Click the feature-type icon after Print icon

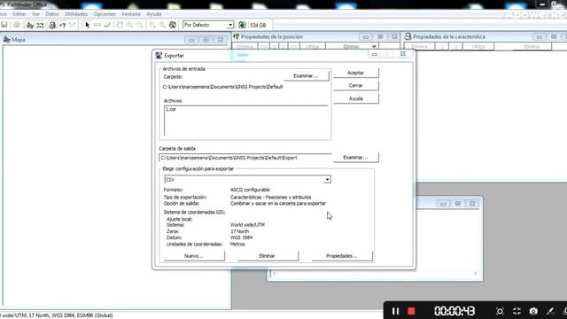[x=30, y=25]
